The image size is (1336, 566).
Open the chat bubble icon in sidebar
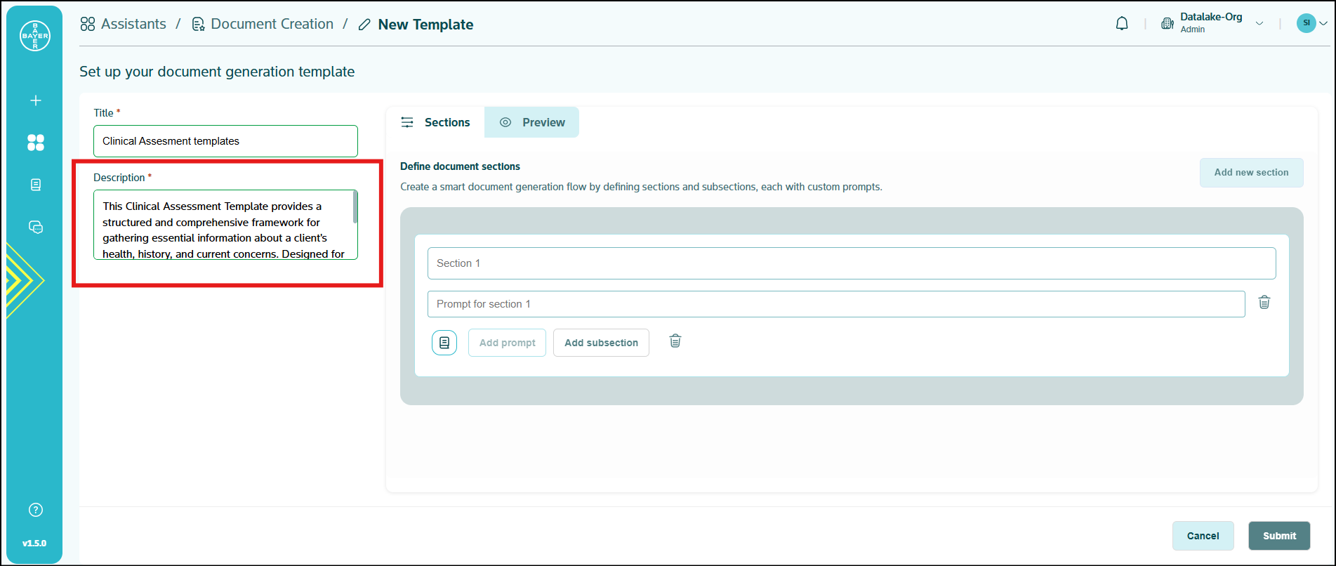(x=36, y=227)
